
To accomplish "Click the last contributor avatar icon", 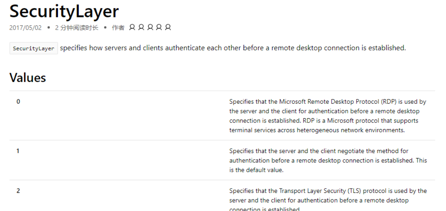I will 168,28.
